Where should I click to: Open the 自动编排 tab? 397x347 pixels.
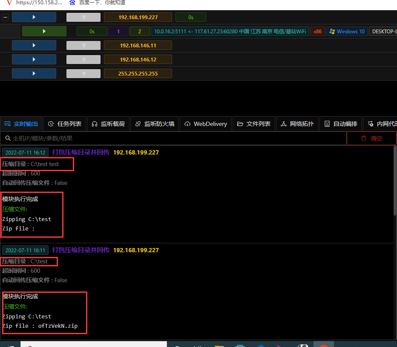(x=341, y=124)
